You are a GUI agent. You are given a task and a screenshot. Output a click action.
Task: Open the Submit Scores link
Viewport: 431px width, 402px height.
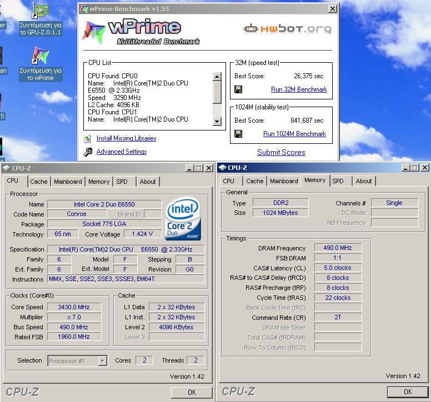[281, 152]
